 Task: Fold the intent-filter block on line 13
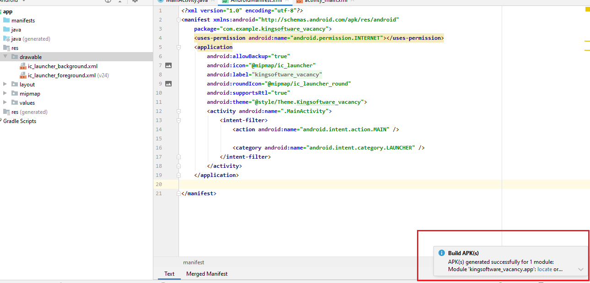pos(179,120)
